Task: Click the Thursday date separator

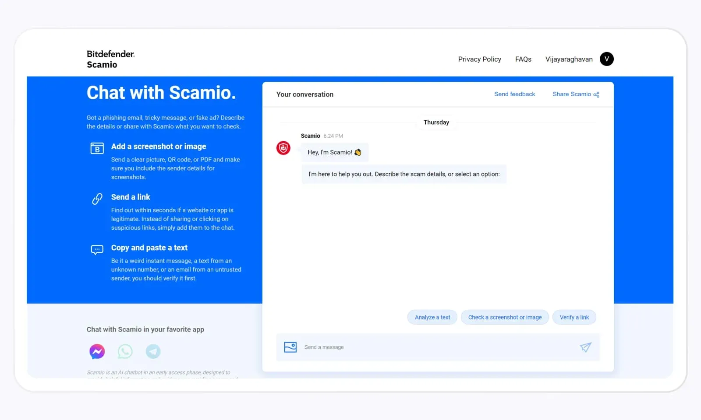Action: point(436,122)
